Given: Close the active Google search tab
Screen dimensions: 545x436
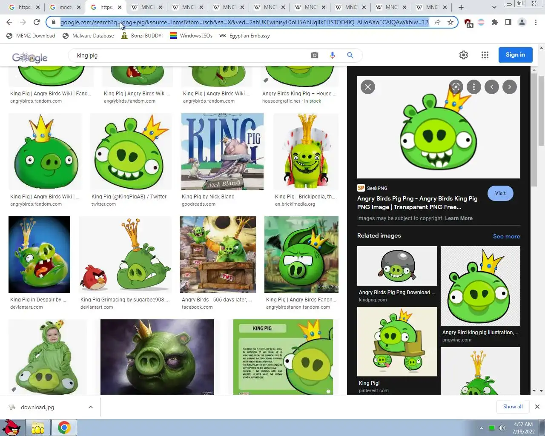Looking at the screenshot, I should click(x=120, y=7).
